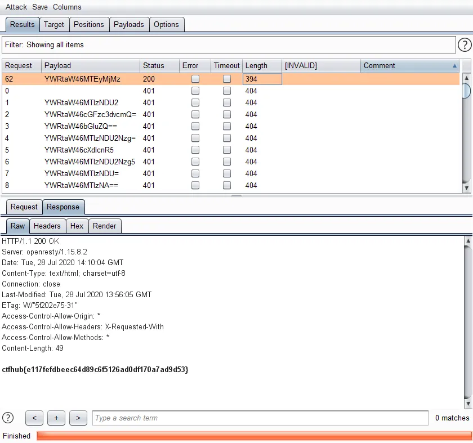The image size is (473, 443).
Task: Toggle Error checkbox for request 4
Action: pos(195,138)
